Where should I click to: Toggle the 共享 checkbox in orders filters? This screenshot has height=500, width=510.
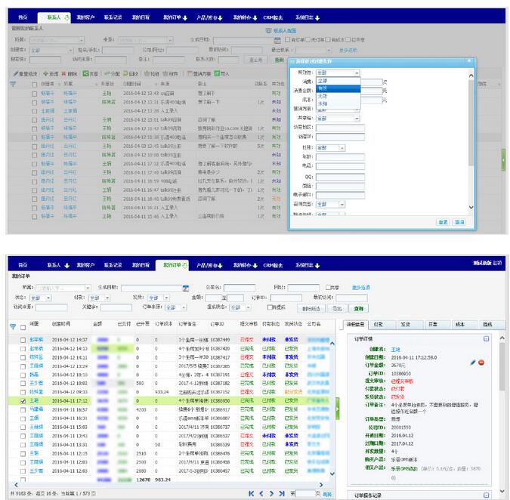[328, 287]
